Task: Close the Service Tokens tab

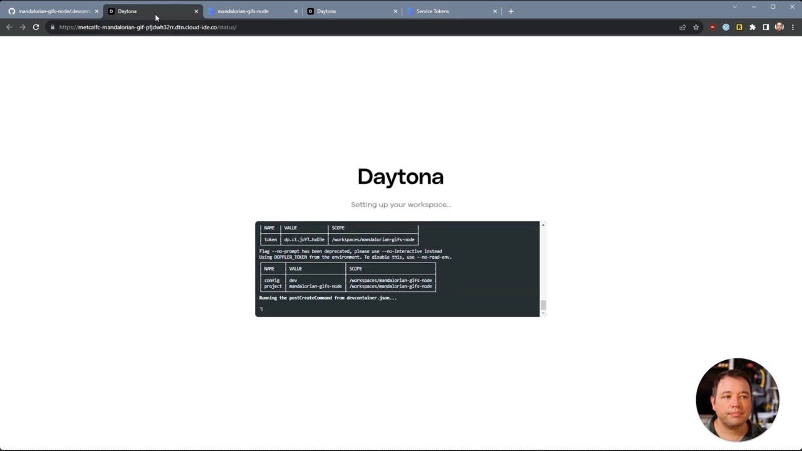Action: coord(495,11)
